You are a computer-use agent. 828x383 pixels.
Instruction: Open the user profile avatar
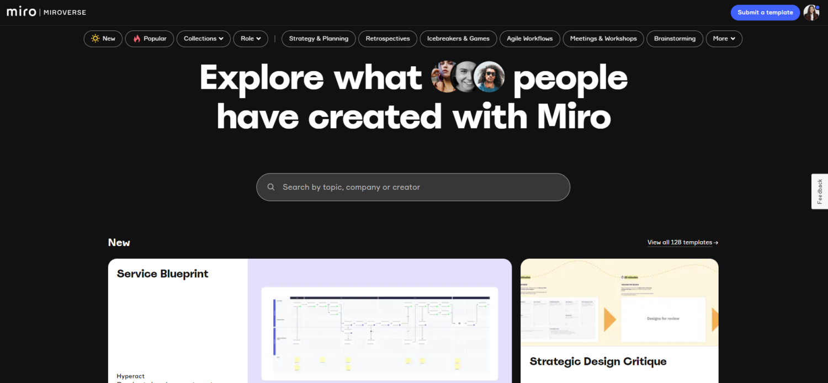click(811, 13)
